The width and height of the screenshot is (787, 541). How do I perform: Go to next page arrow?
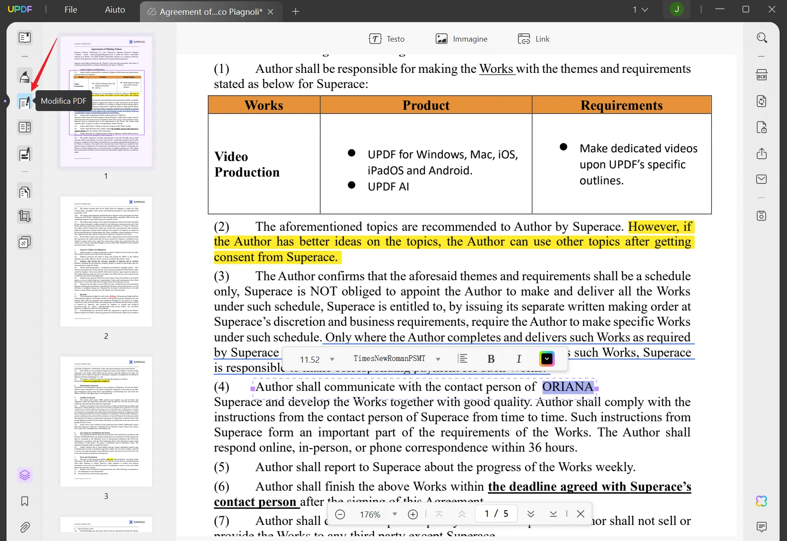pyautogui.click(x=531, y=514)
